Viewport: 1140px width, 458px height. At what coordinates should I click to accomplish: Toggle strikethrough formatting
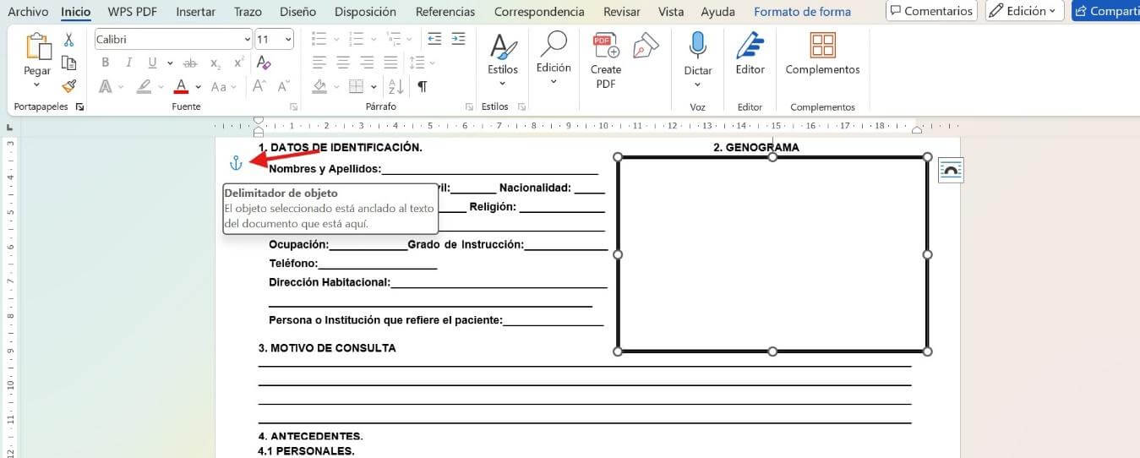click(x=190, y=63)
